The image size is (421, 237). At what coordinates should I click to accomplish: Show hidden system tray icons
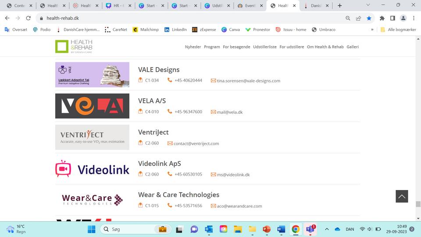coord(327,229)
